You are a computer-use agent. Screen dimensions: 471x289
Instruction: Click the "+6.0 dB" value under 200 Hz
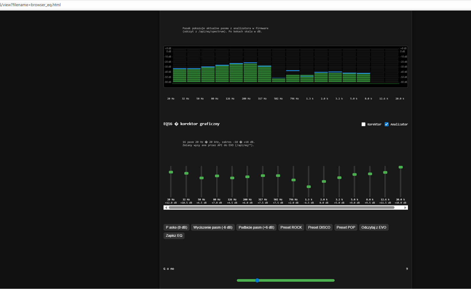coord(247,203)
